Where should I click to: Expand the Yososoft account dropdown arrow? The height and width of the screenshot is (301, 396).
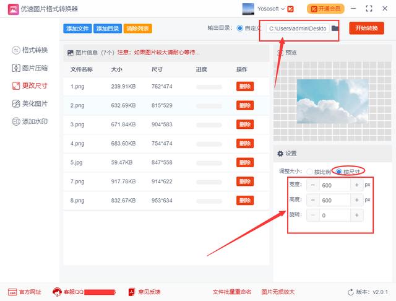click(x=283, y=9)
